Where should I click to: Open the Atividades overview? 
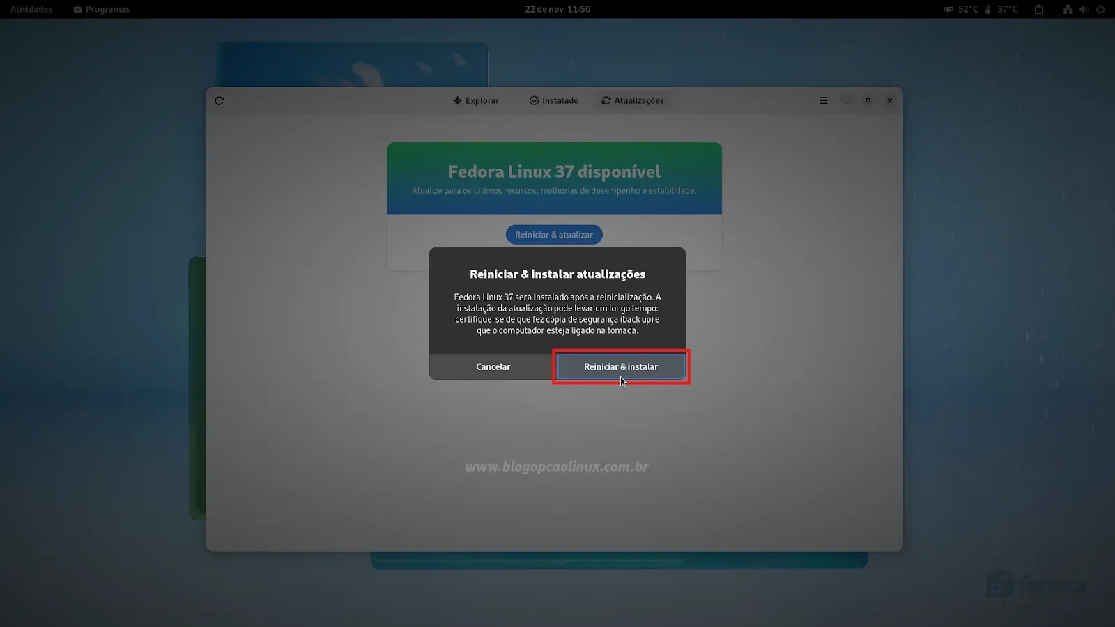31,9
